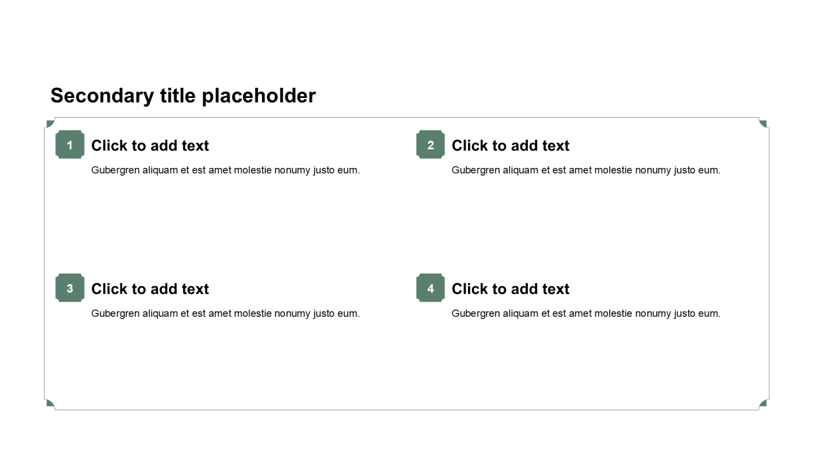The width and height of the screenshot is (814, 458).
Task: Select the number 3 badge icon
Action: click(x=70, y=288)
